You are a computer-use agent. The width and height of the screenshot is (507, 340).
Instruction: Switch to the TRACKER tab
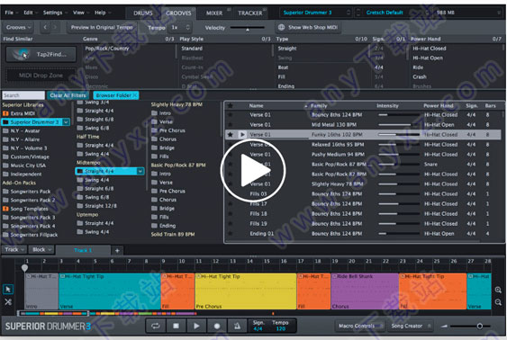[x=250, y=13]
